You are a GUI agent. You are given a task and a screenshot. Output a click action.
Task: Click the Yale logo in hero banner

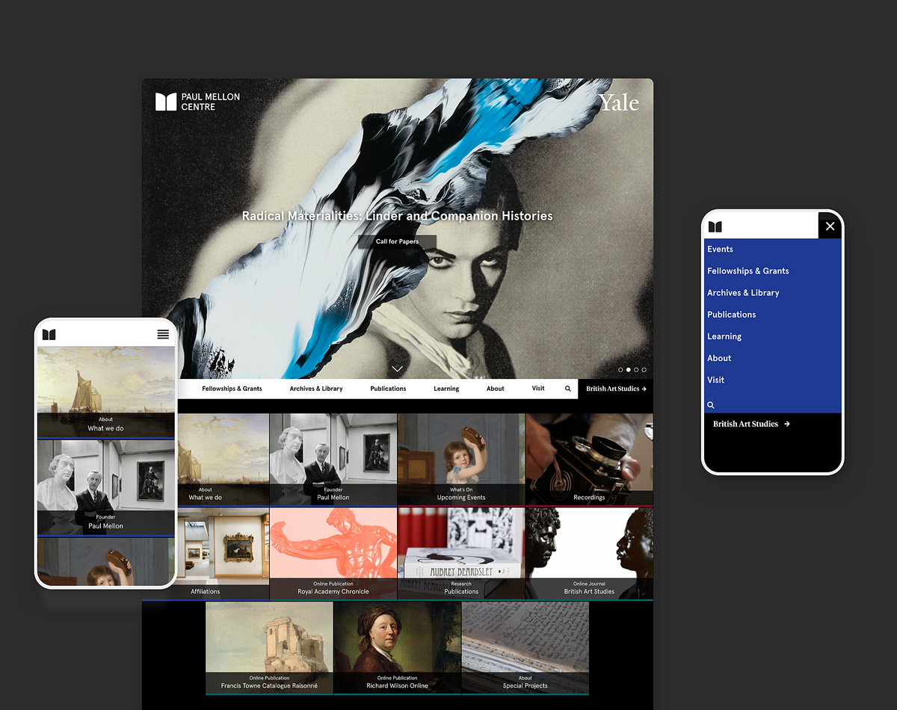618,102
